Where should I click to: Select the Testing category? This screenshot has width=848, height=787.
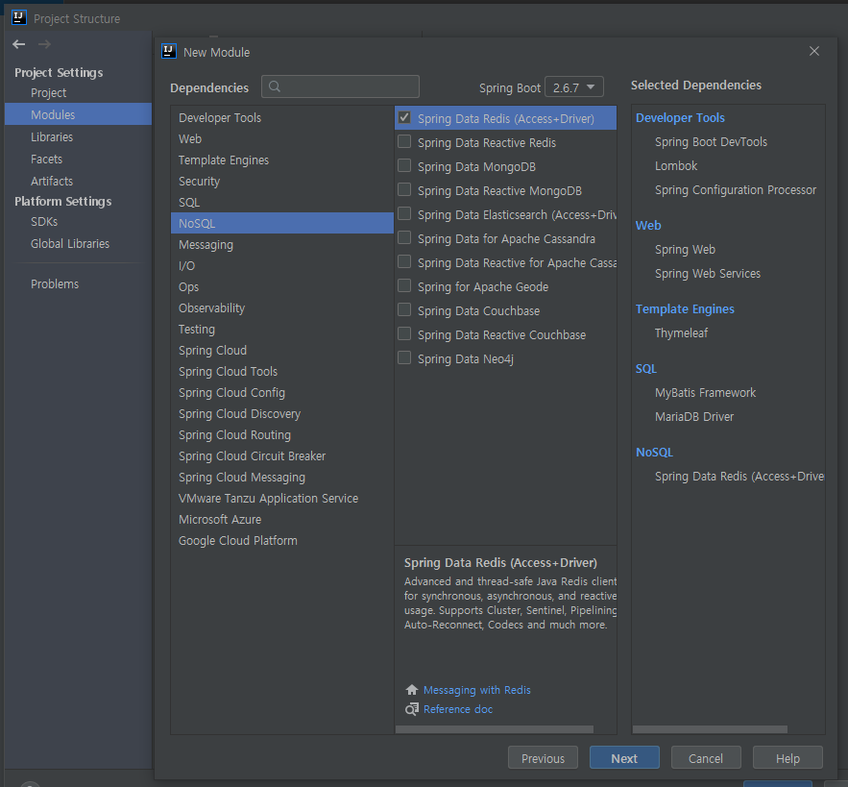(x=281, y=329)
